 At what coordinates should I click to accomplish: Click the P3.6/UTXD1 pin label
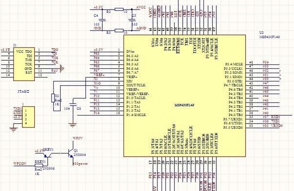(233, 123)
